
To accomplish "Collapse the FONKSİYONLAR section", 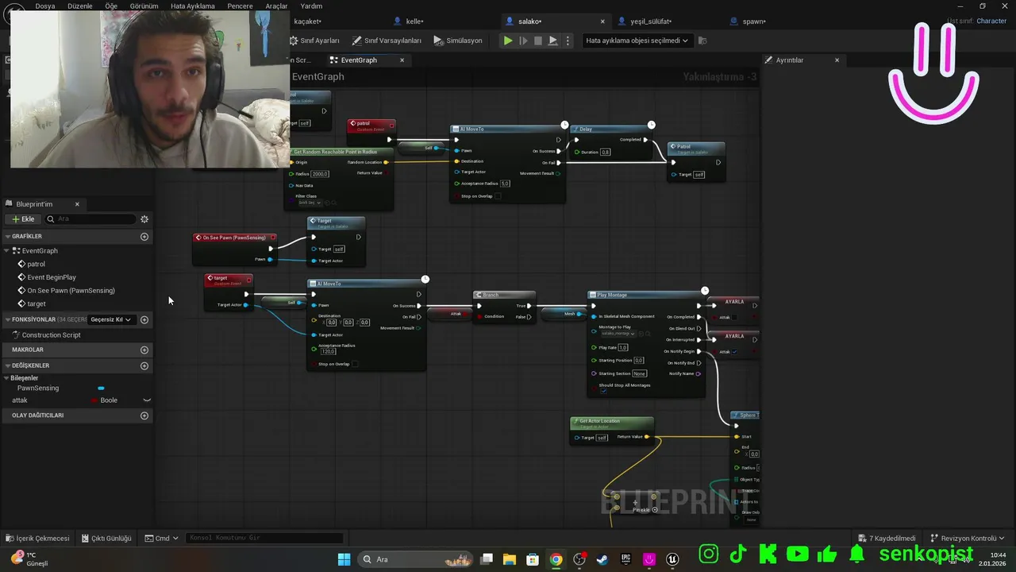I will click(x=7, y=319).
